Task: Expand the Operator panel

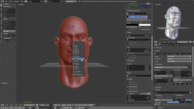Action: [x=5, y=83]
